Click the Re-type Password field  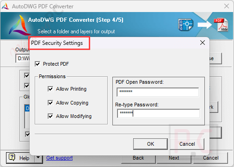tap(158, 113)
